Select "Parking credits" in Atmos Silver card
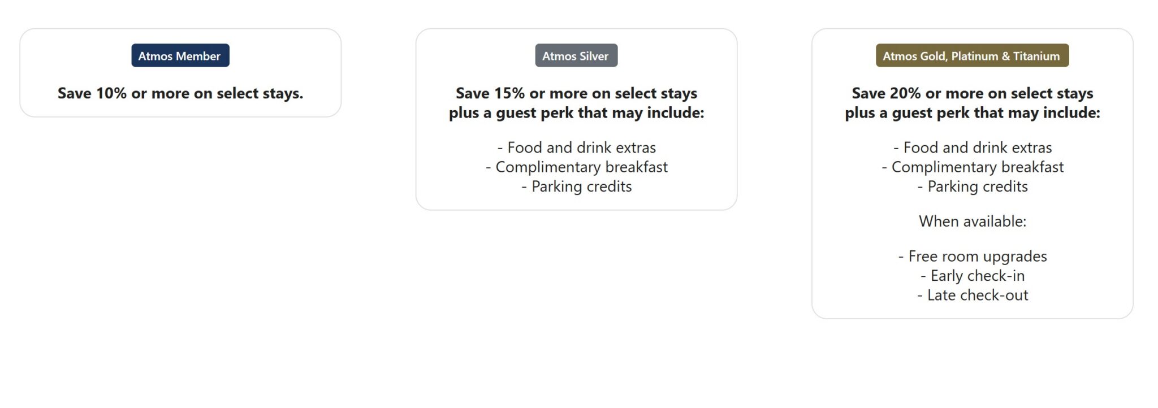The width and height of the screenshot is (1158, 408). tap(577, 186)
